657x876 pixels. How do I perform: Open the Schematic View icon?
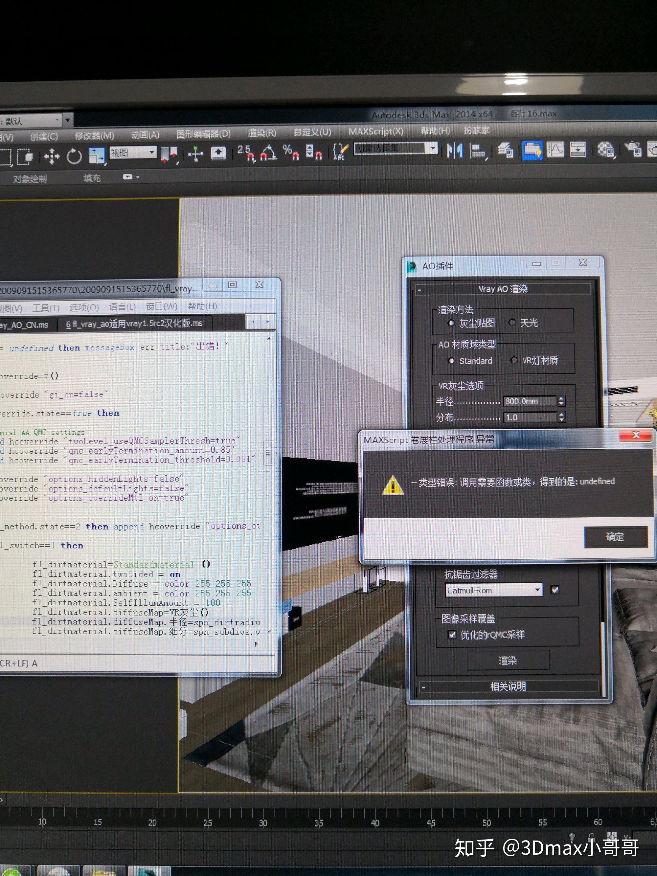(x=578, y=149)
